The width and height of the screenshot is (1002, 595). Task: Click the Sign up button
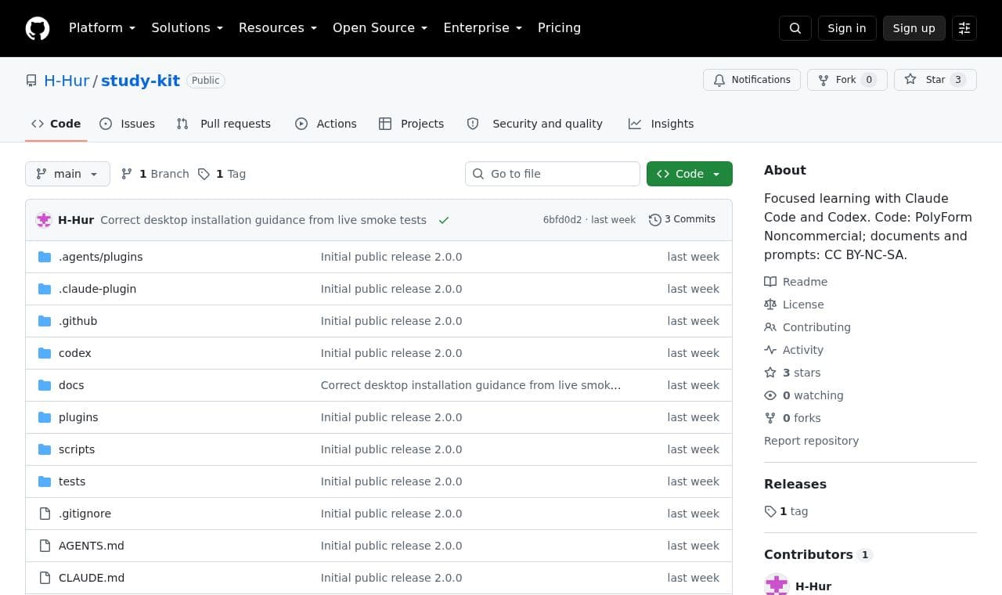pyautogui.click(x=914, y=28)
